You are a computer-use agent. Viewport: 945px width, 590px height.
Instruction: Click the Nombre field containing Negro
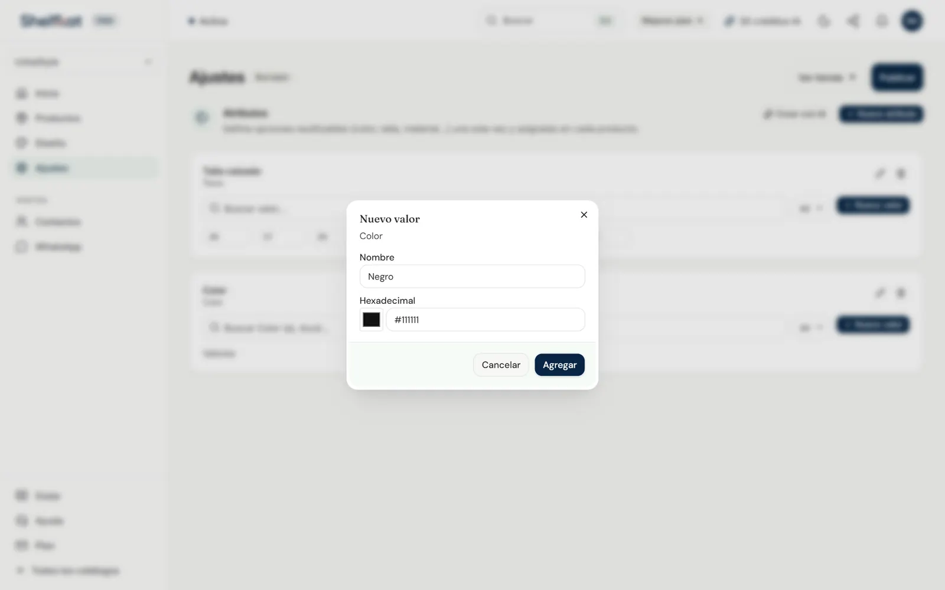click(472, 276)
